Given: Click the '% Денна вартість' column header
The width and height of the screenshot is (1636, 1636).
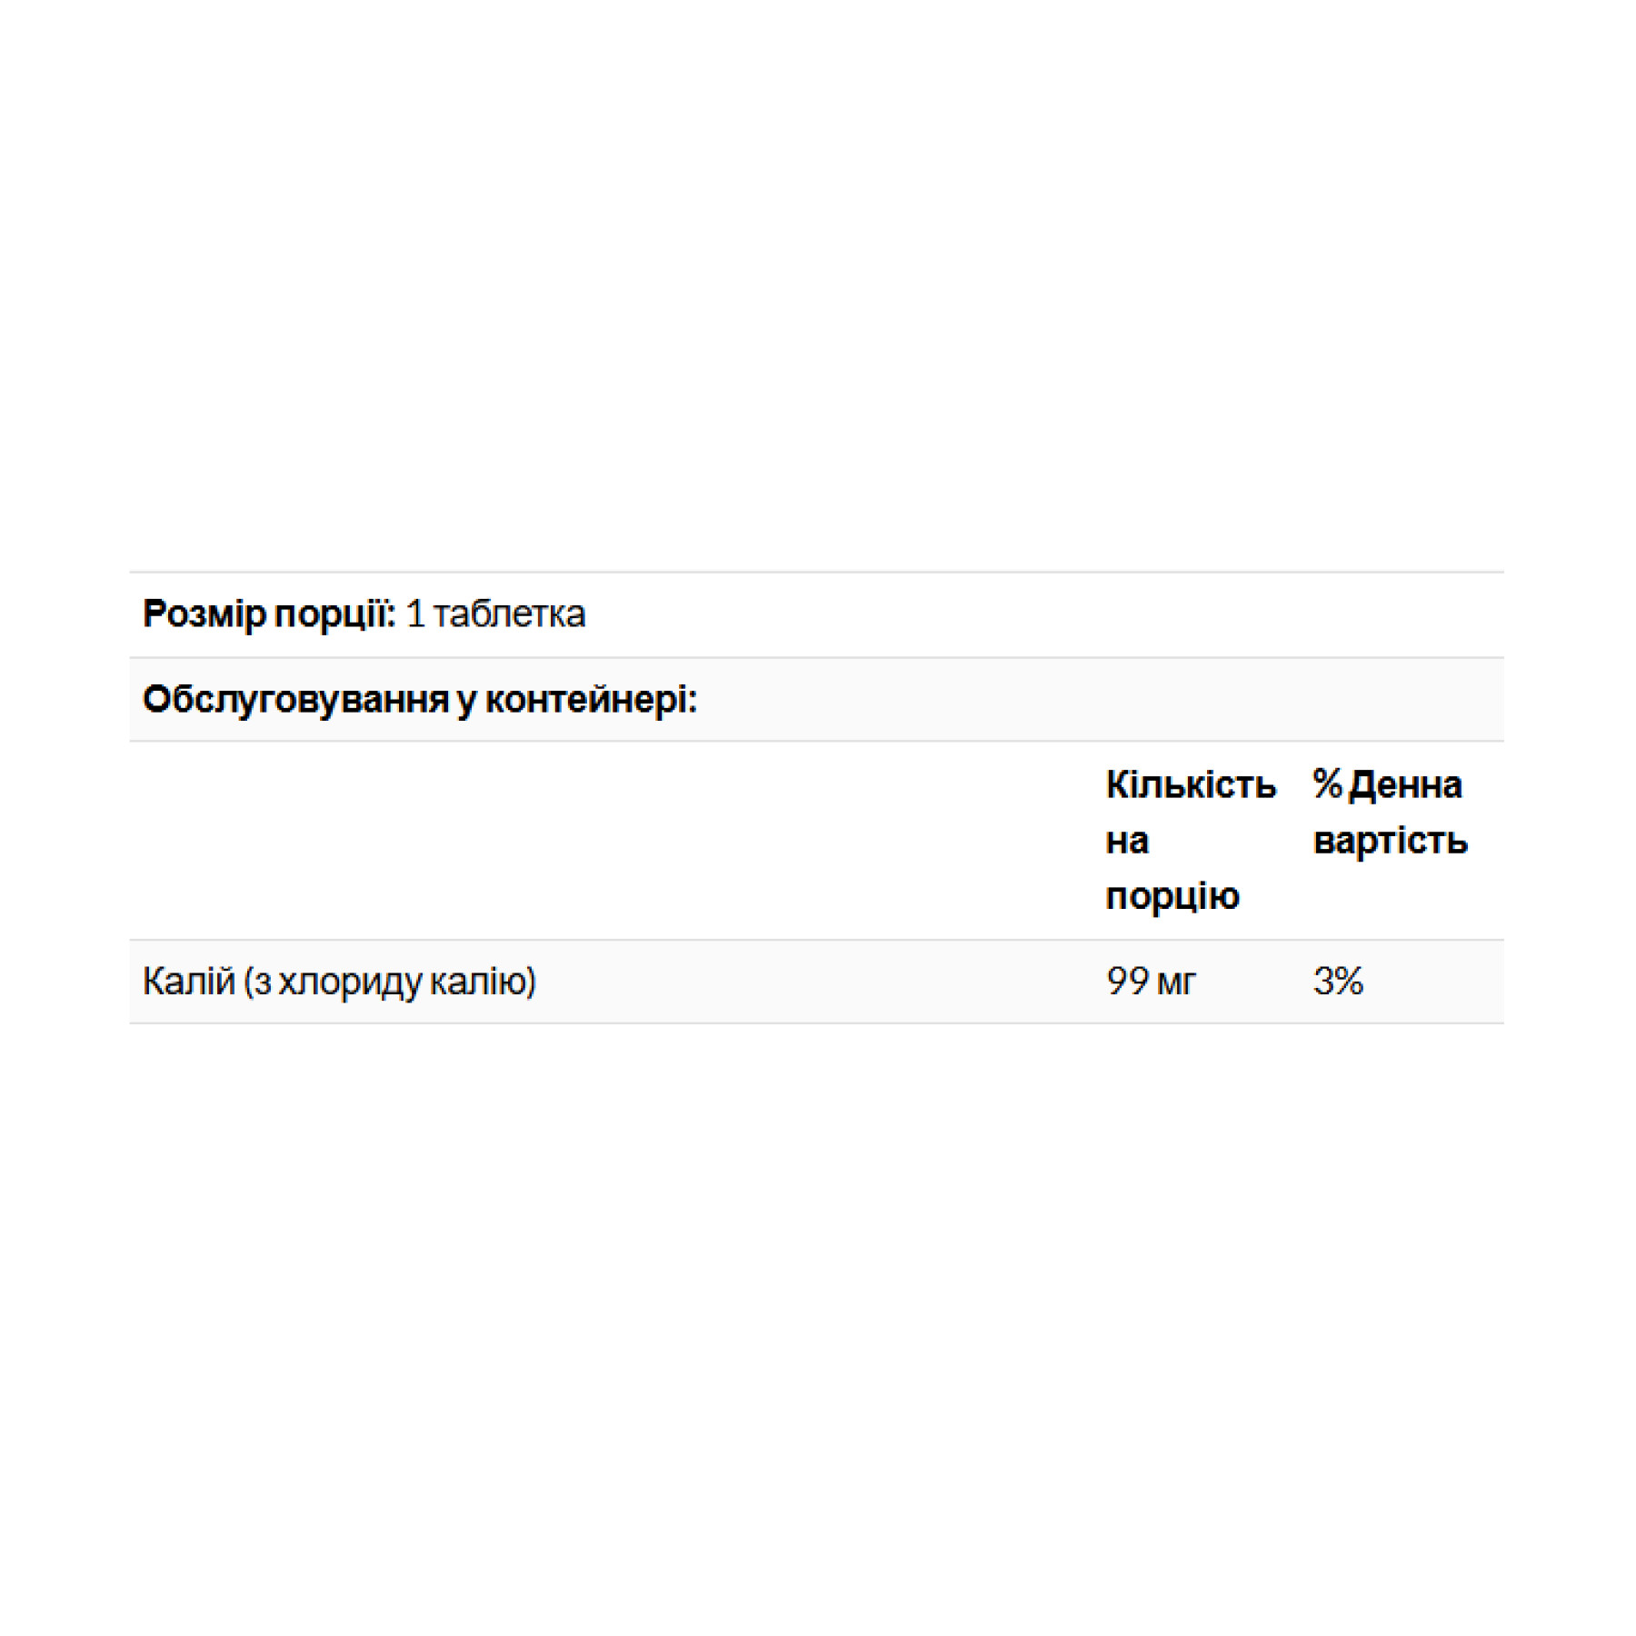Looking at the screenshot, I should click(1389, 813).
